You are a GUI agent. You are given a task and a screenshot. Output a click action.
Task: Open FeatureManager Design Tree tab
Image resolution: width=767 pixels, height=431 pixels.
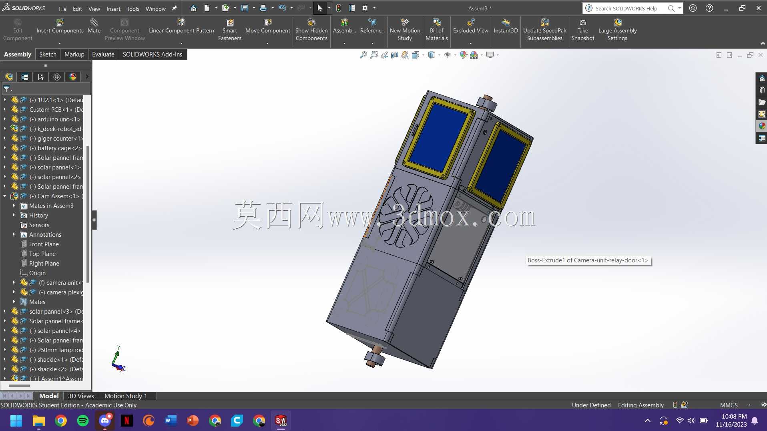[x=9, y=77]
